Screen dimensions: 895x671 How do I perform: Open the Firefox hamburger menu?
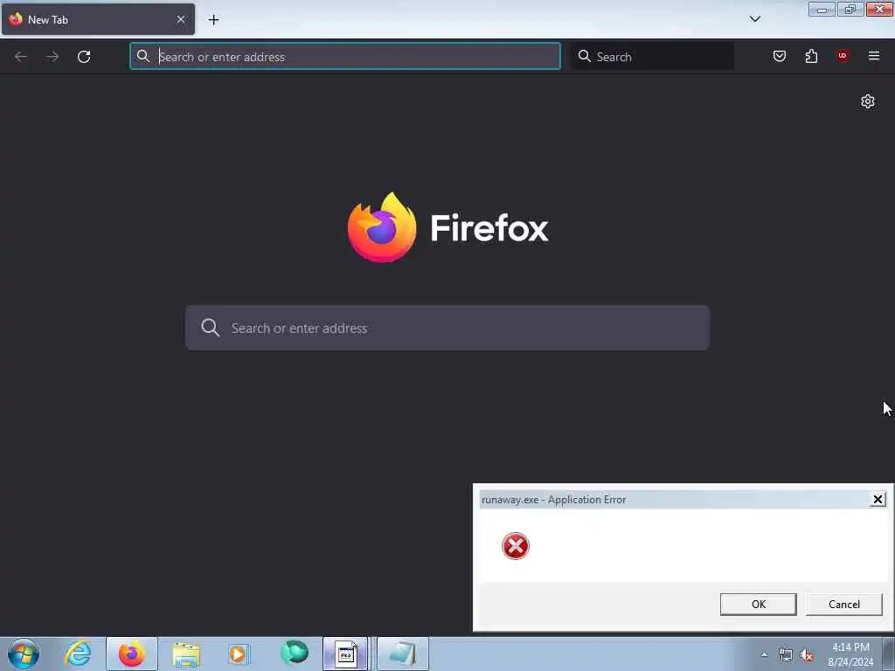coord(873,56)
